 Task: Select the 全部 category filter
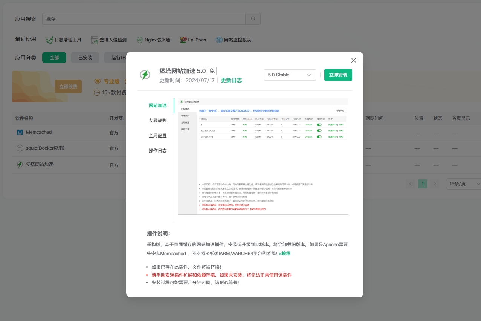(54, 58)
